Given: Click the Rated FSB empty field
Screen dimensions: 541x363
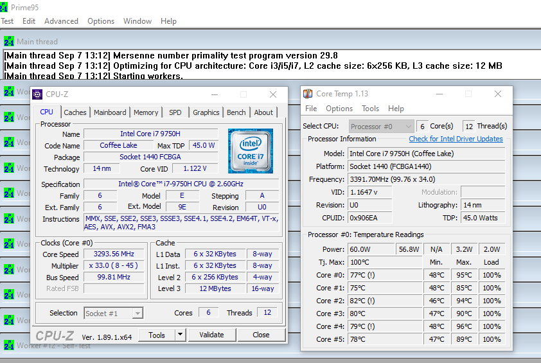Looking at the screenshot, I should 114,288.
